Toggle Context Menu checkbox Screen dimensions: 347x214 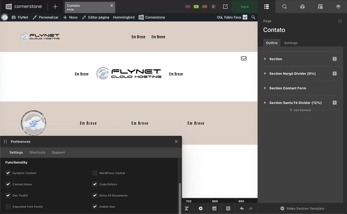8,184
